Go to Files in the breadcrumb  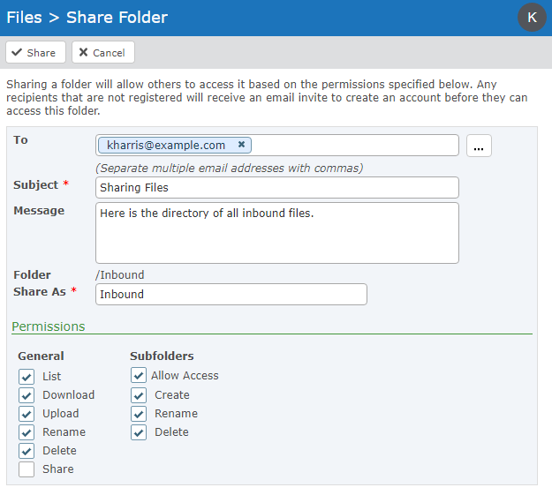[24, 18]
